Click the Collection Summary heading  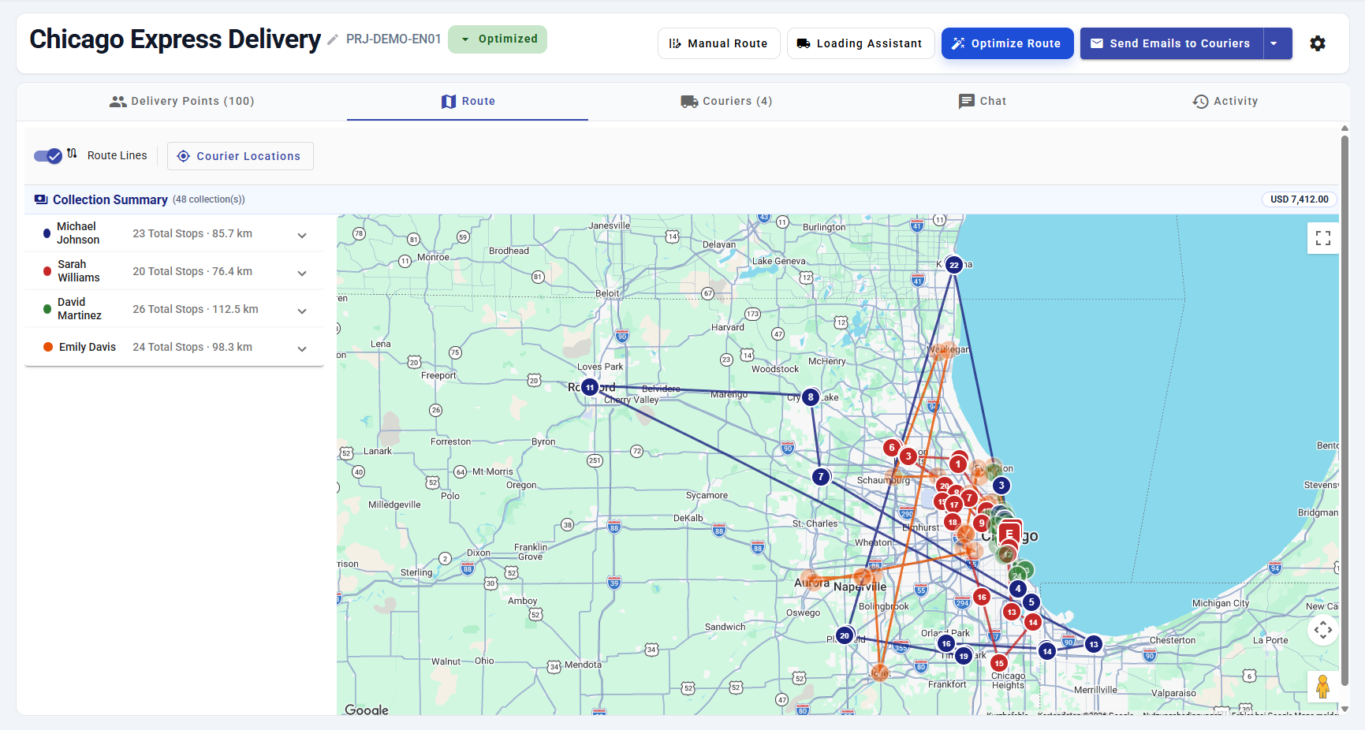coord(110,199)
